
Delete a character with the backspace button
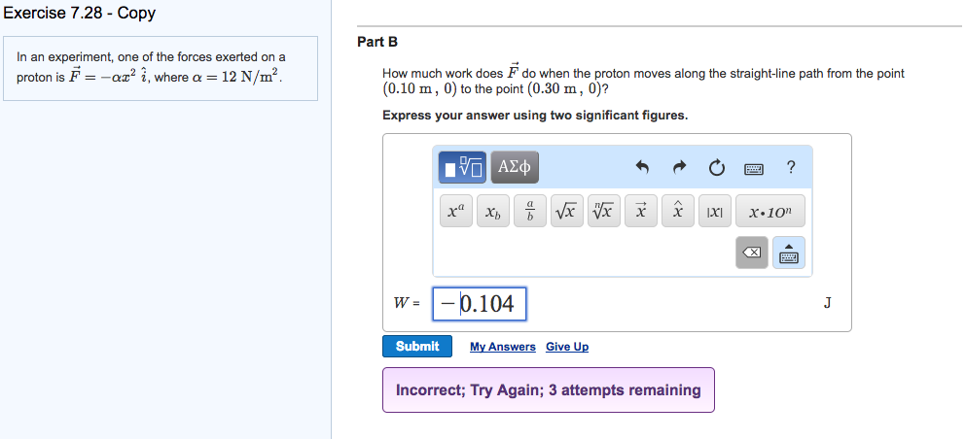click(752, 253)
